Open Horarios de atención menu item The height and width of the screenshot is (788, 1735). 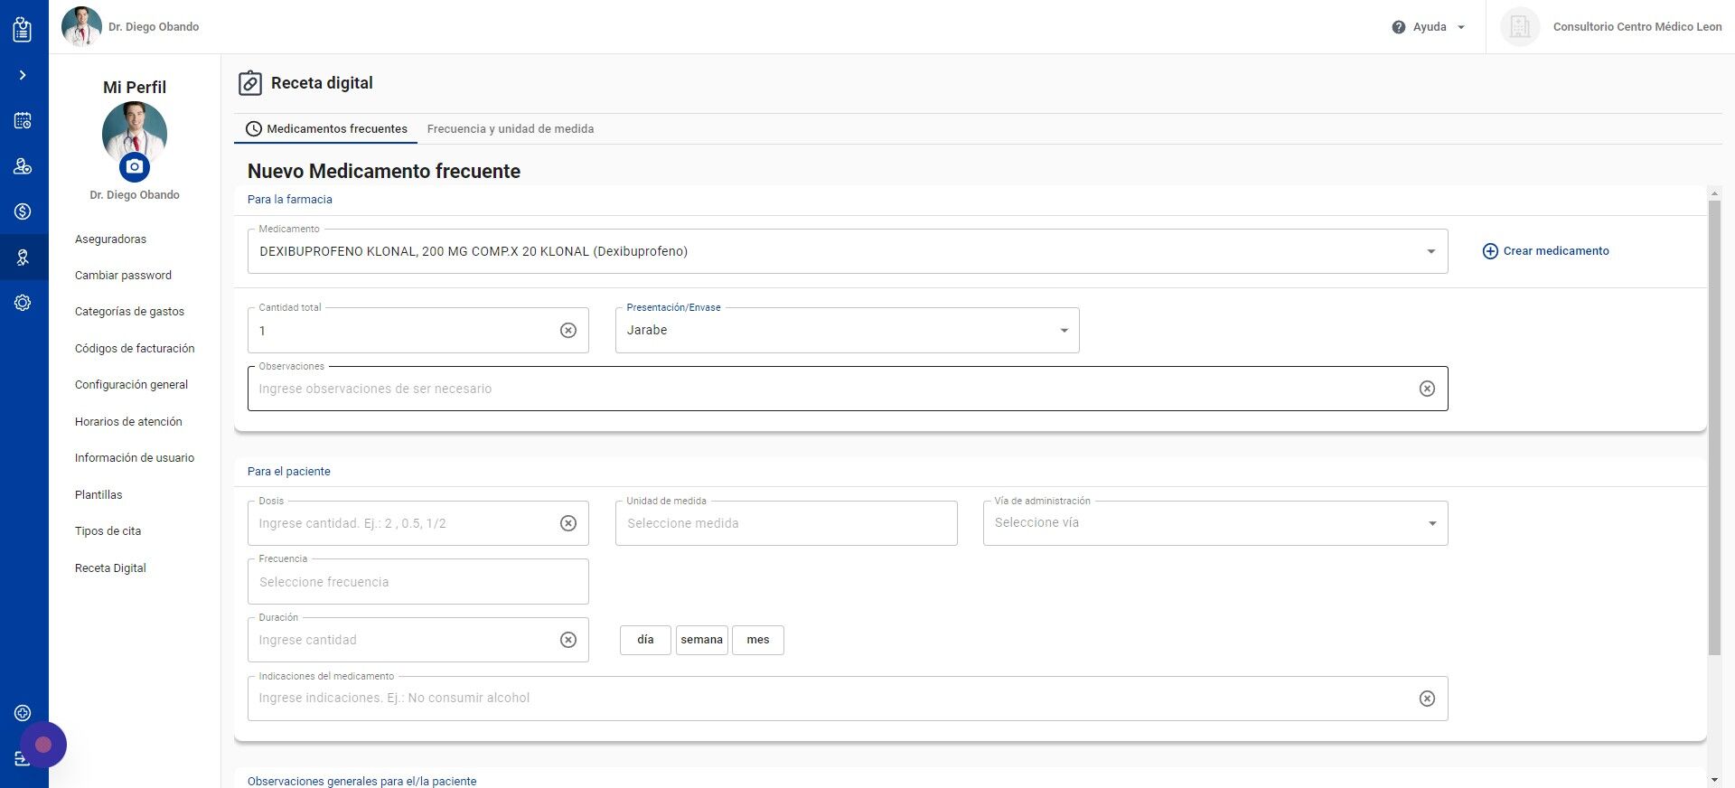(128, 422)
